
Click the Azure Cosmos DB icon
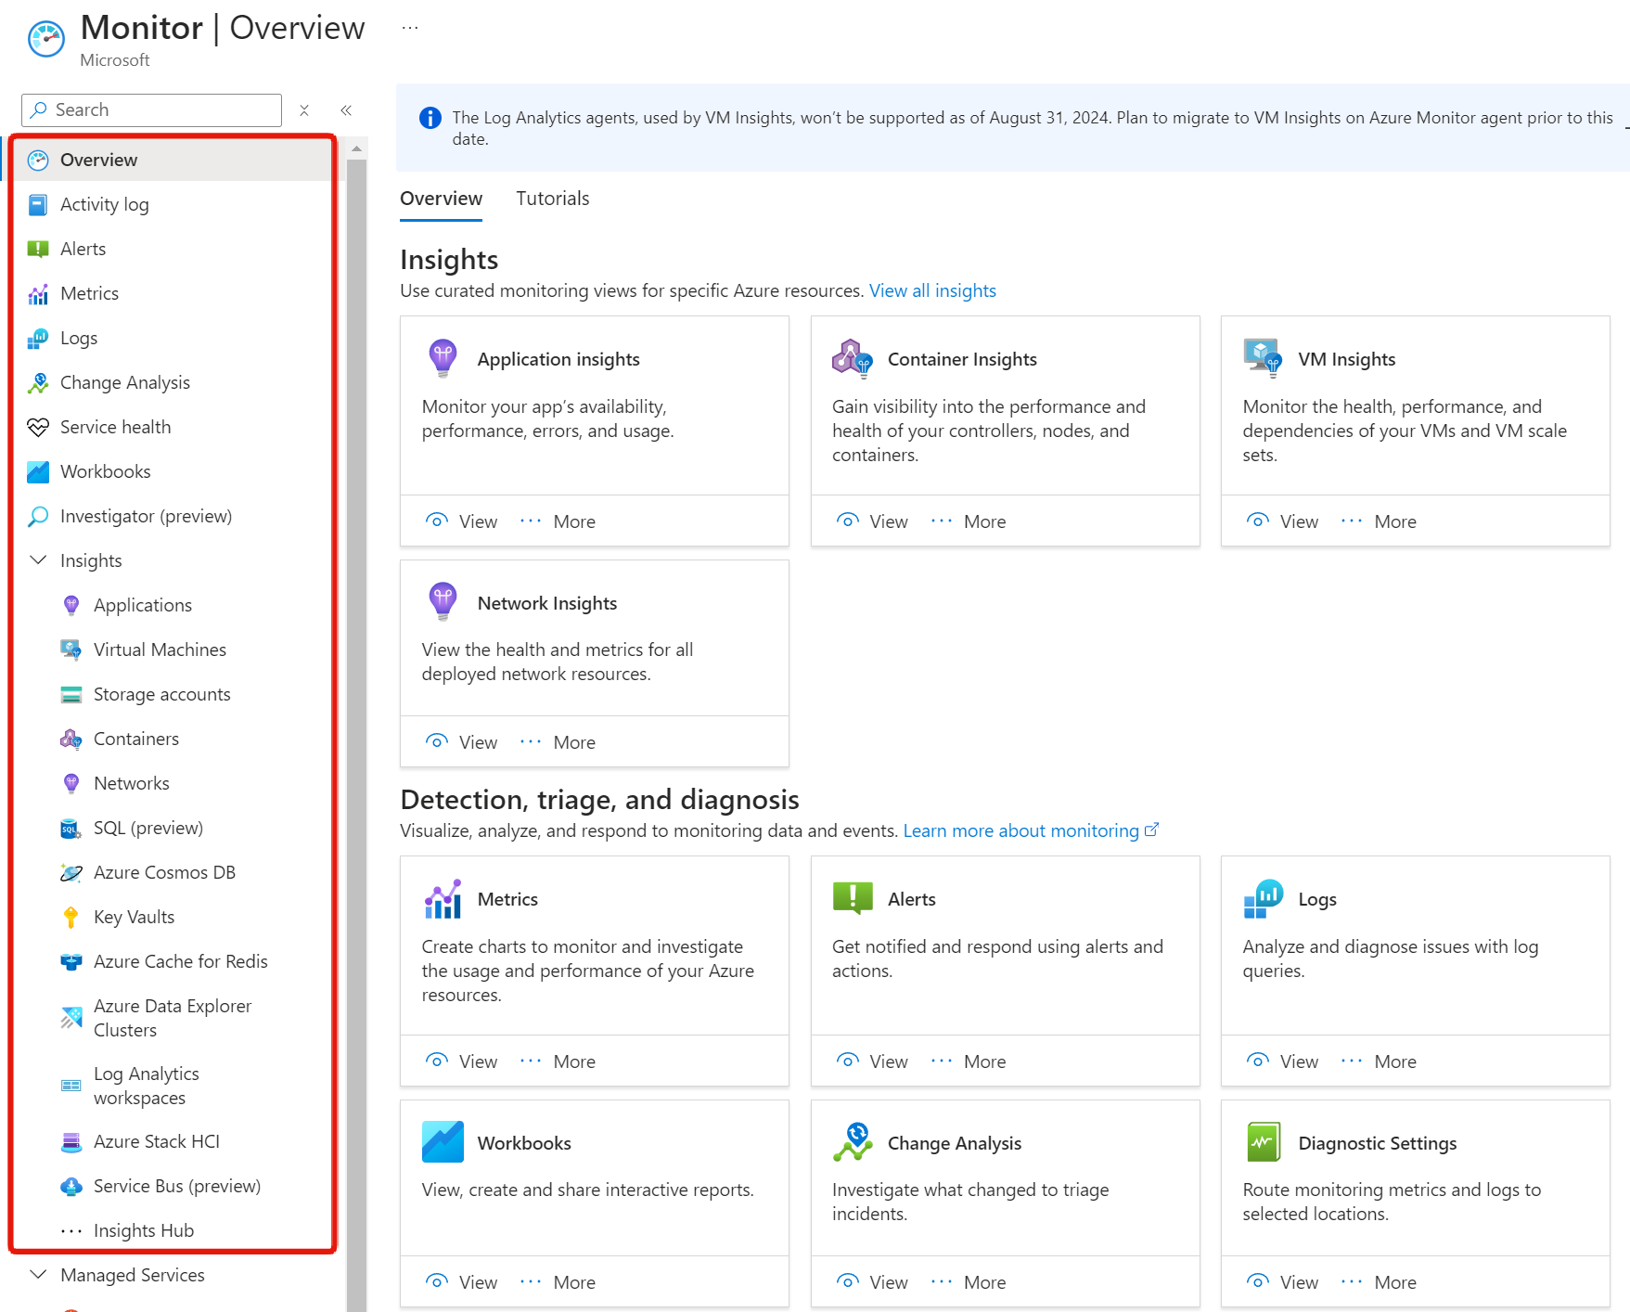[71, 872]
